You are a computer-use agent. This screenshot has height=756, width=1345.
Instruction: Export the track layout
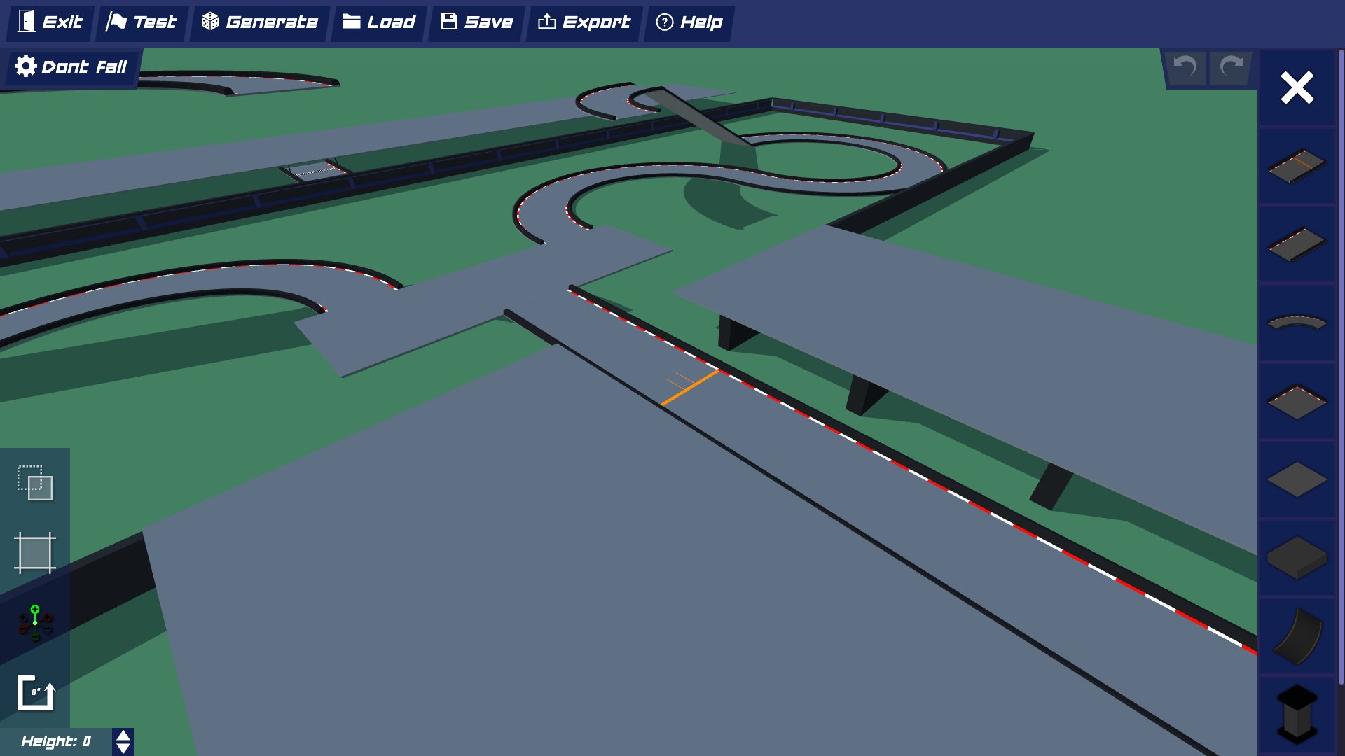coord(584,22)
